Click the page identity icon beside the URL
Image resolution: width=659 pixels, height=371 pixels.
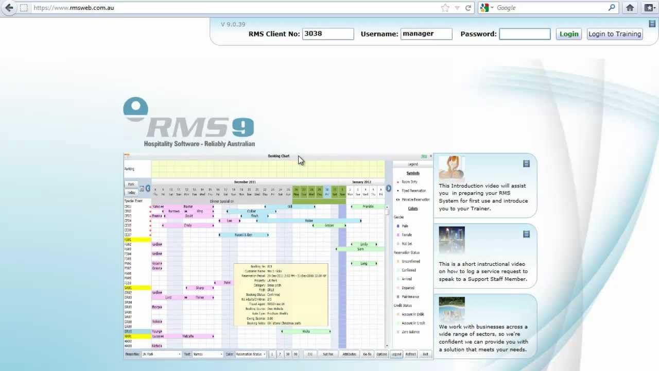(24, 8)
